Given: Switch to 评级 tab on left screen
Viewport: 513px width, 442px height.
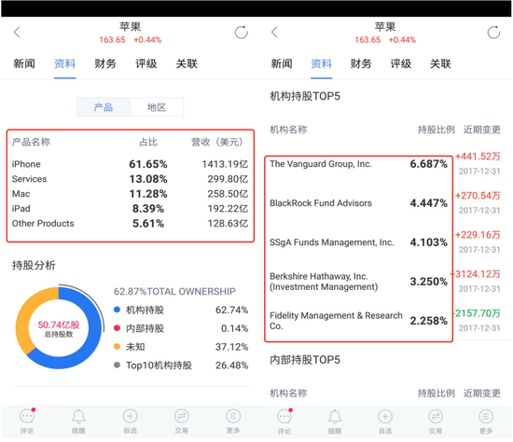Looking at the screenshot, I should (x=146, y=63).
